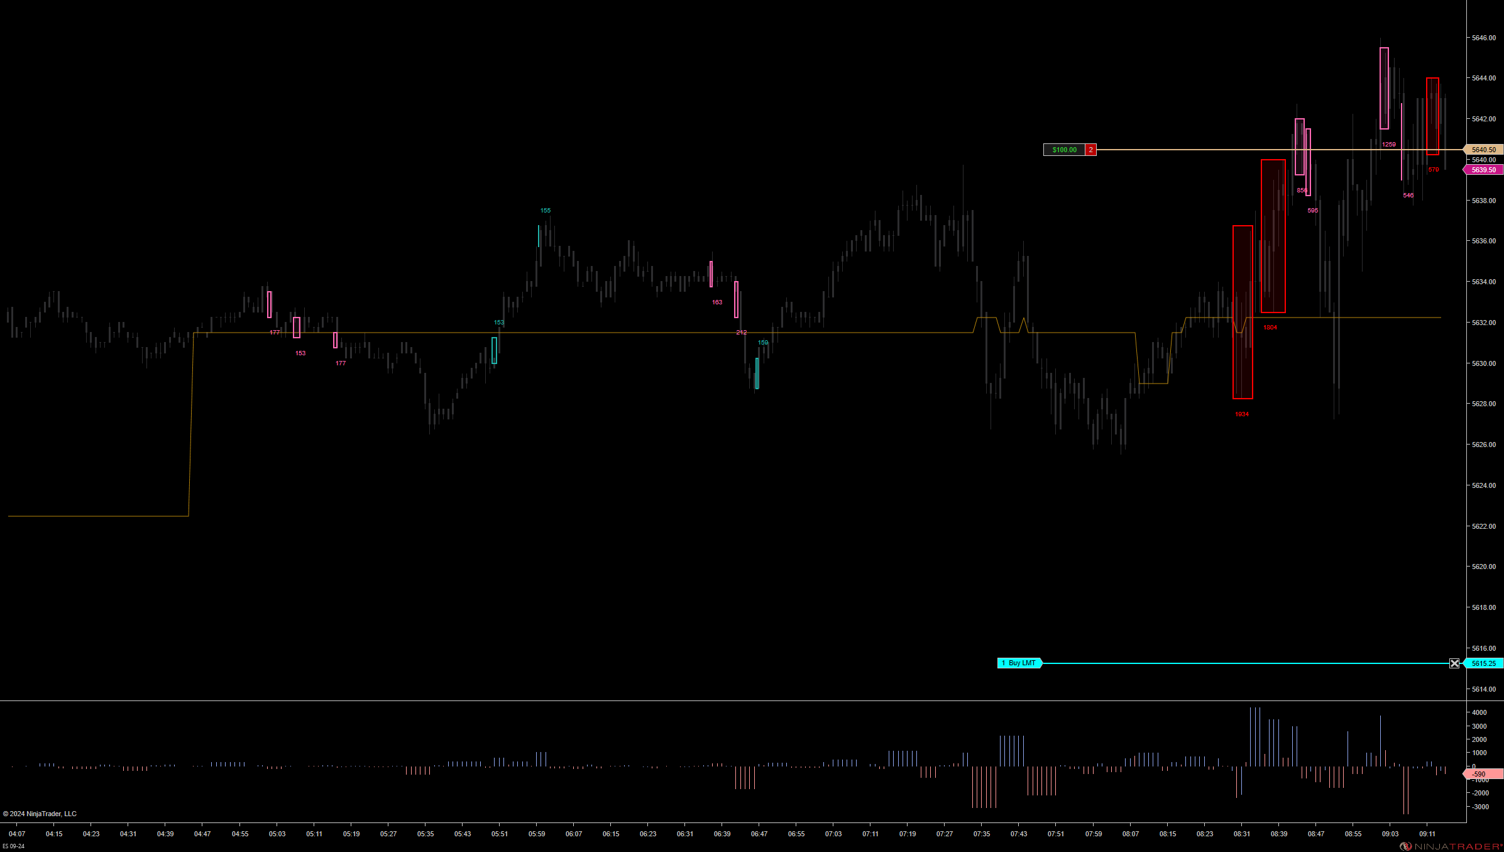Click the $100.00 position PnL label

pos(1064,150)
